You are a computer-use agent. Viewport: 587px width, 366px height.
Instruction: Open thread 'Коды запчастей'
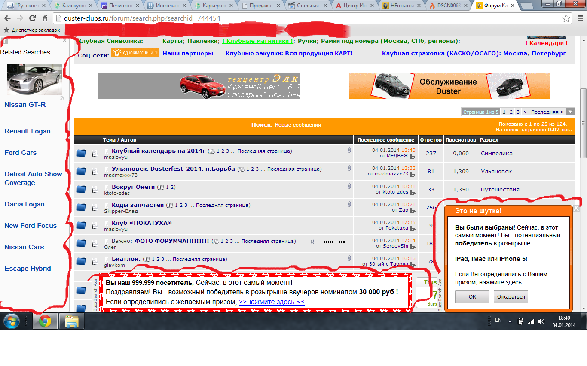coord(138,205)
